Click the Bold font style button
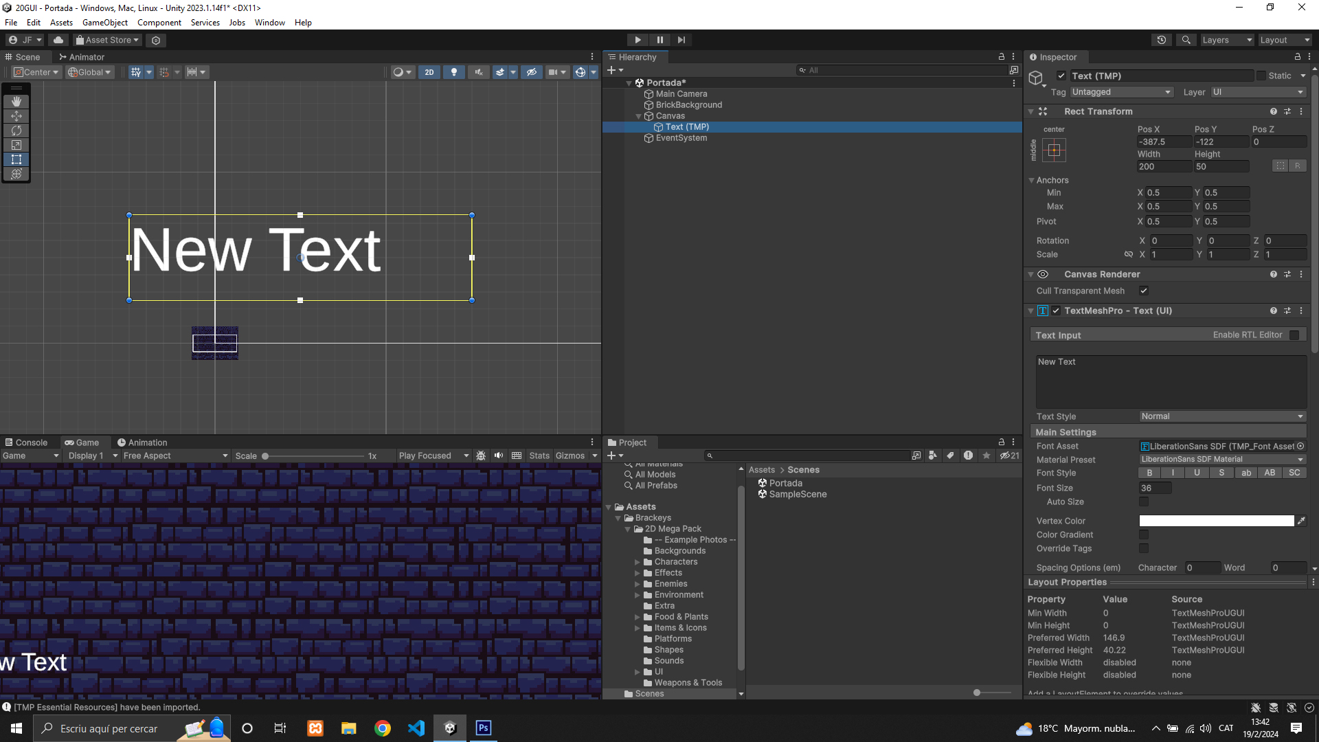Image resolution: width=1319 pixels, height=742 pixels. pyautogui.click(x=1149, y=473)
